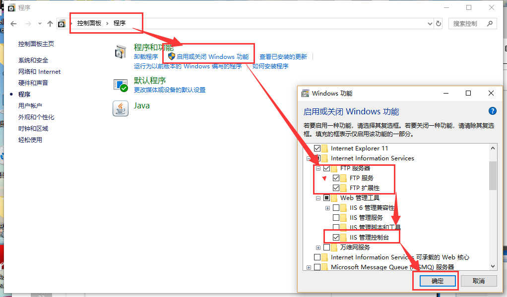Open 系统和安全 category

click(x=33, y=60)
